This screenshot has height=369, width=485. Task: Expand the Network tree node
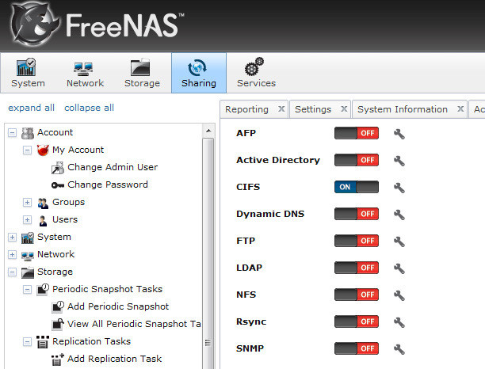tap(13, 255)
